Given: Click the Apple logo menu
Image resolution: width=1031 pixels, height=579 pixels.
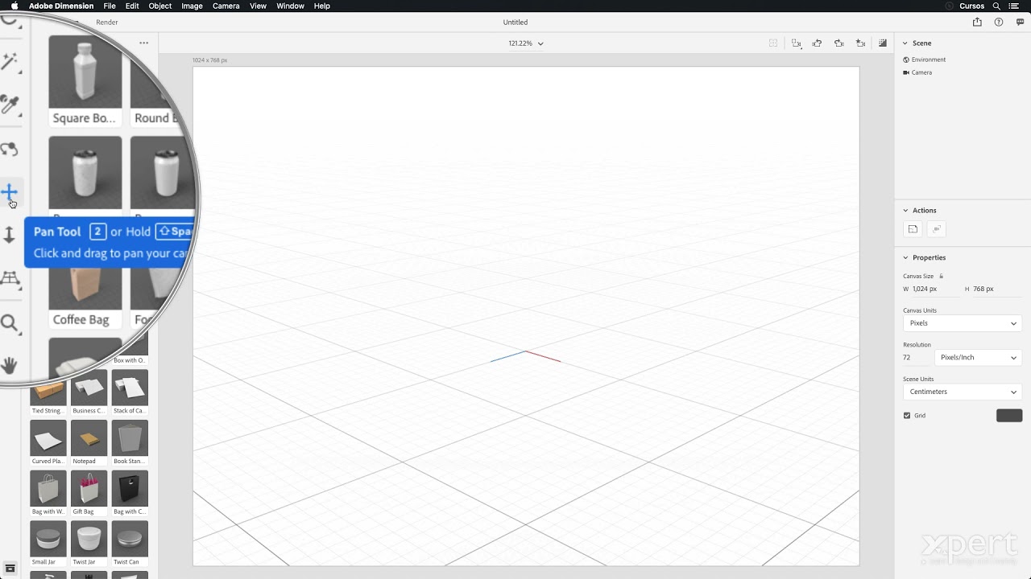Looking at the screenshot, I should pyautogui.click(x=14, y=6).
